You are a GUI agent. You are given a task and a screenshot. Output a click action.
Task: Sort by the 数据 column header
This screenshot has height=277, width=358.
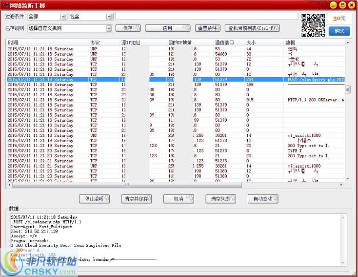(x=315, y=43)
